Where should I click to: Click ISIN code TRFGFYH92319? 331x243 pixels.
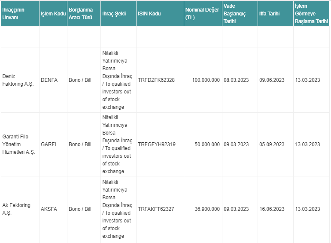pyautogui.click(x=157, y=144)
